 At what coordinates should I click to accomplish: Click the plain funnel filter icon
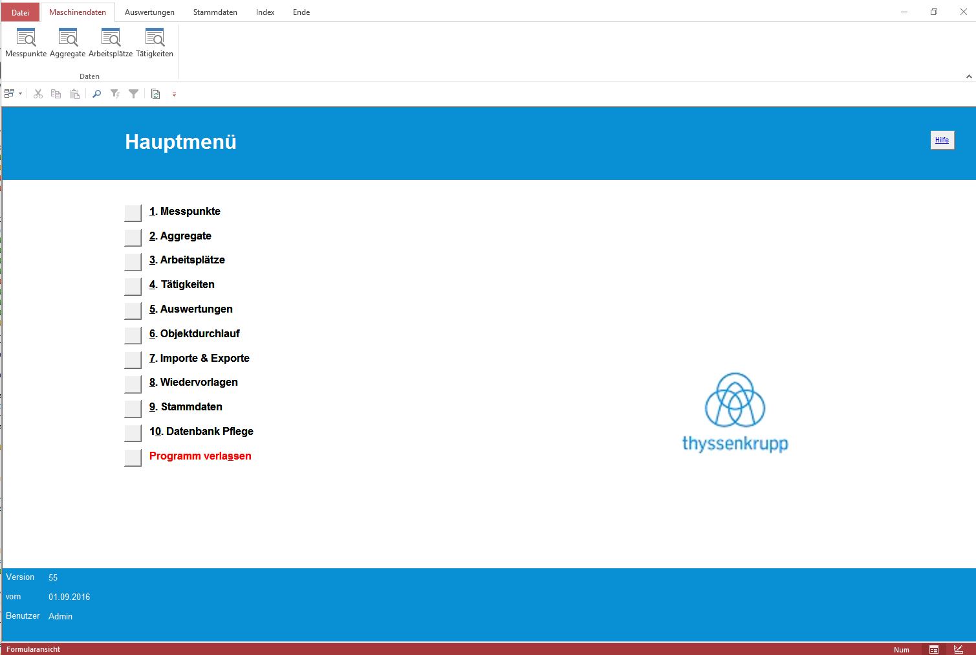133,94
